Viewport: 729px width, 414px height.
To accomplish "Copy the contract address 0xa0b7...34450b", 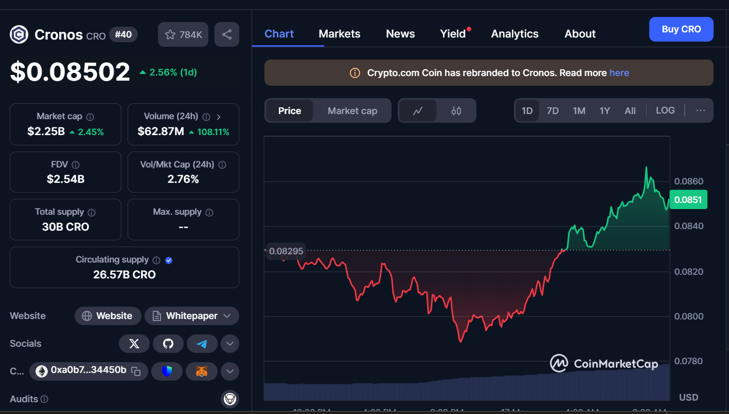I will tap(136, 371).
